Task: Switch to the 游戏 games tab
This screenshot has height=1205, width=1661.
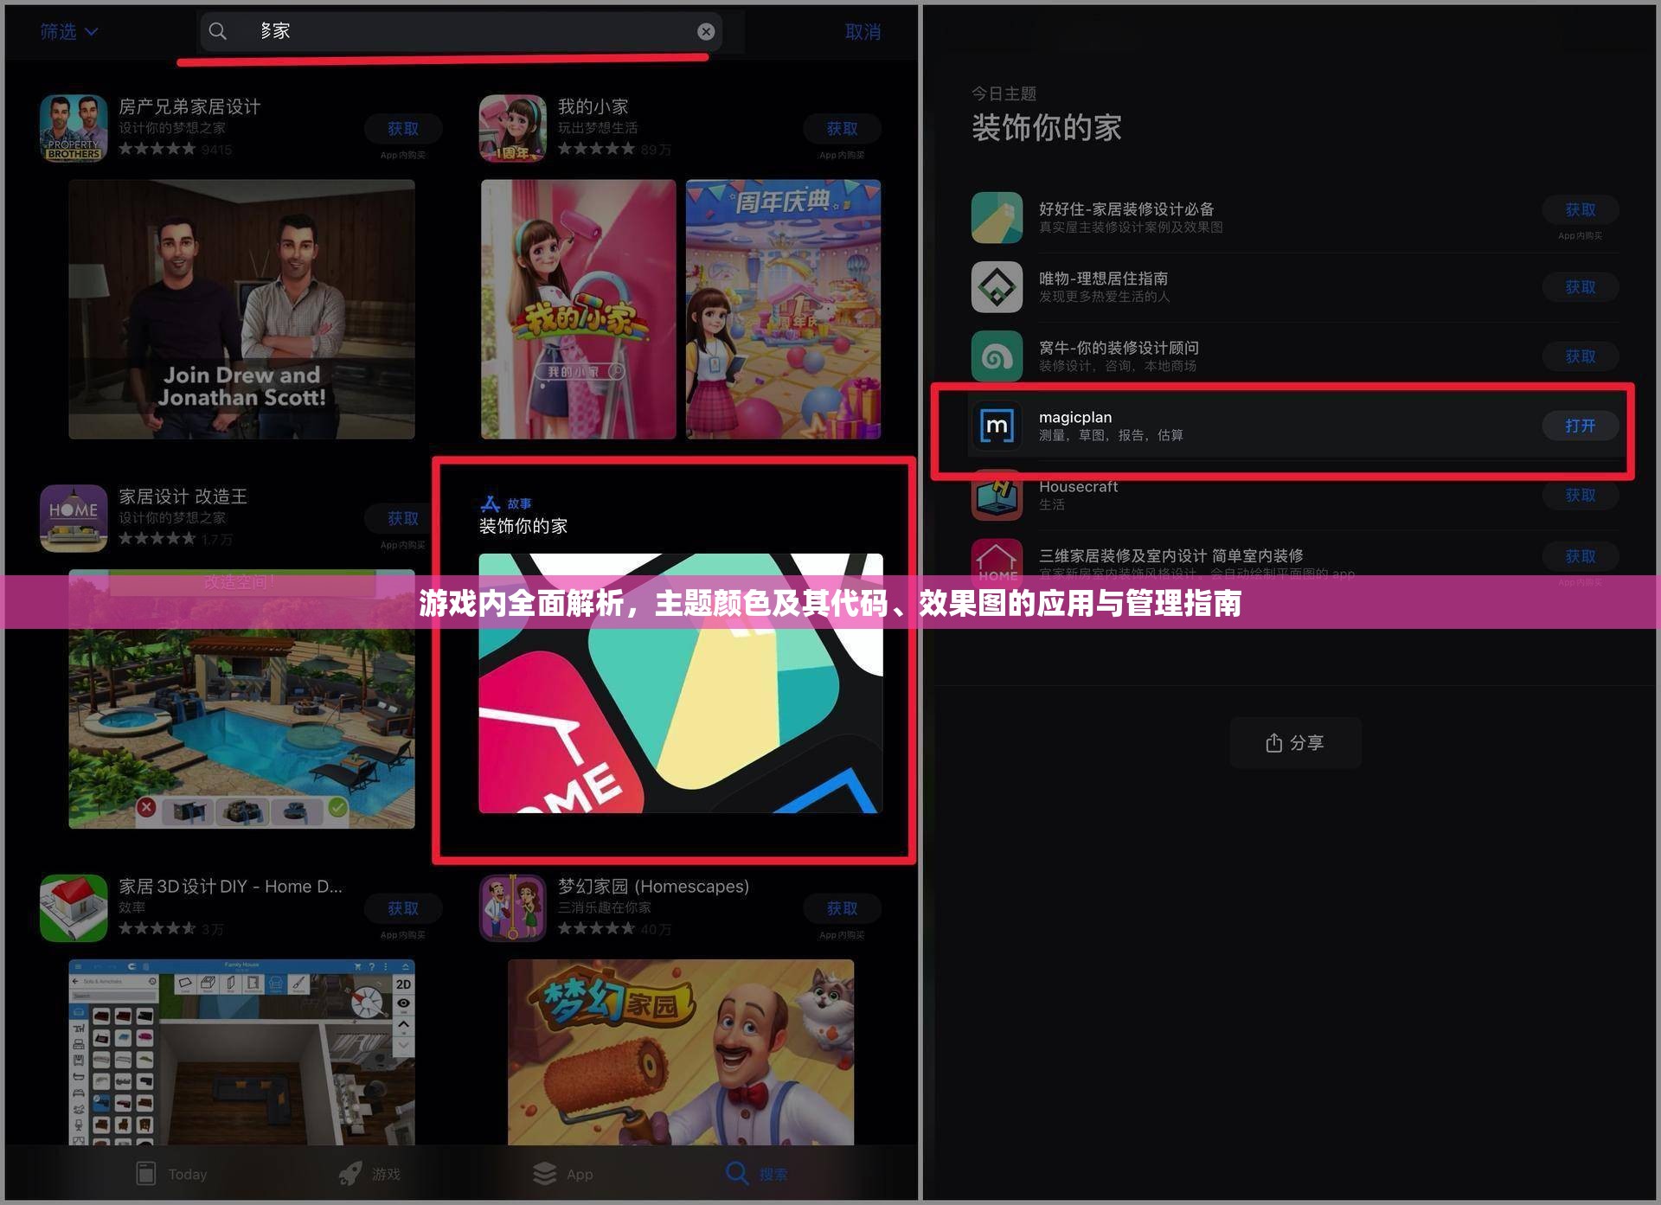Action: click(369, 1174)
